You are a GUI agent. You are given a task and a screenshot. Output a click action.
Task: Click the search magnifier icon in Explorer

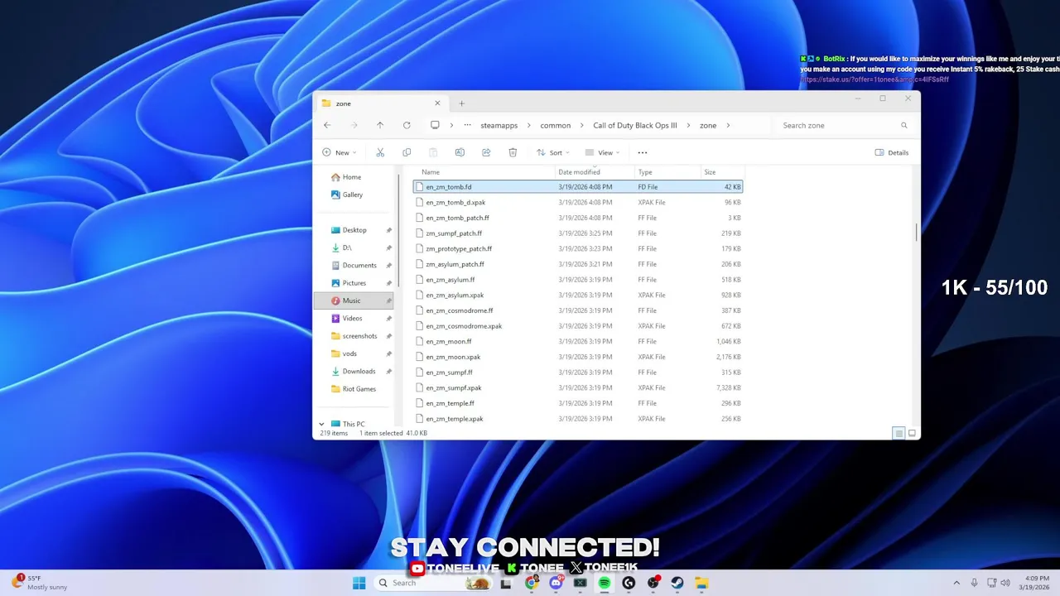click(904, 125)
